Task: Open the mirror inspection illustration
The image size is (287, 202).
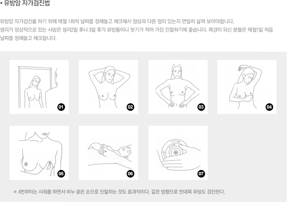Action: 39,87
